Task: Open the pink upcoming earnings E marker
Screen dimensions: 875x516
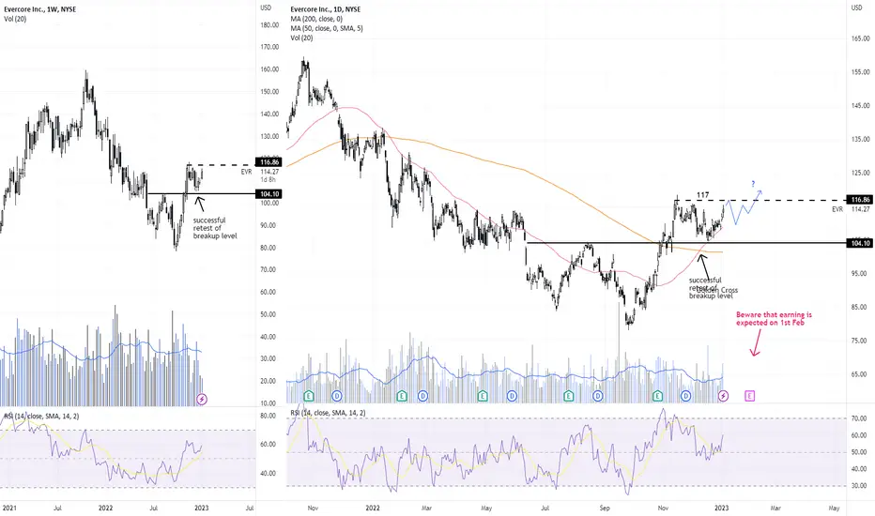Action: (749, 396)
